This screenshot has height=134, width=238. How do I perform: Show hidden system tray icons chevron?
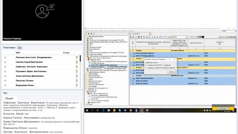[202, 111]
